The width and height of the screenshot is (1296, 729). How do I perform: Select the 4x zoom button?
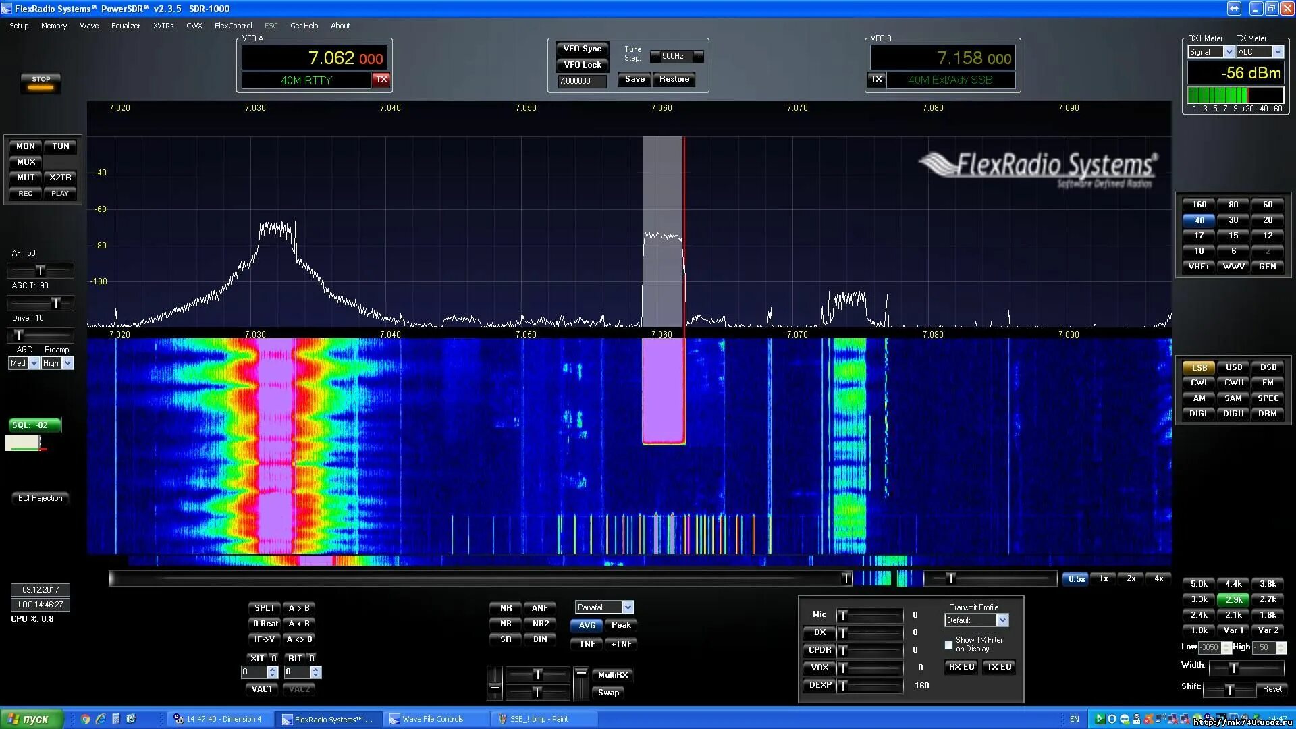click(1158, 578)
